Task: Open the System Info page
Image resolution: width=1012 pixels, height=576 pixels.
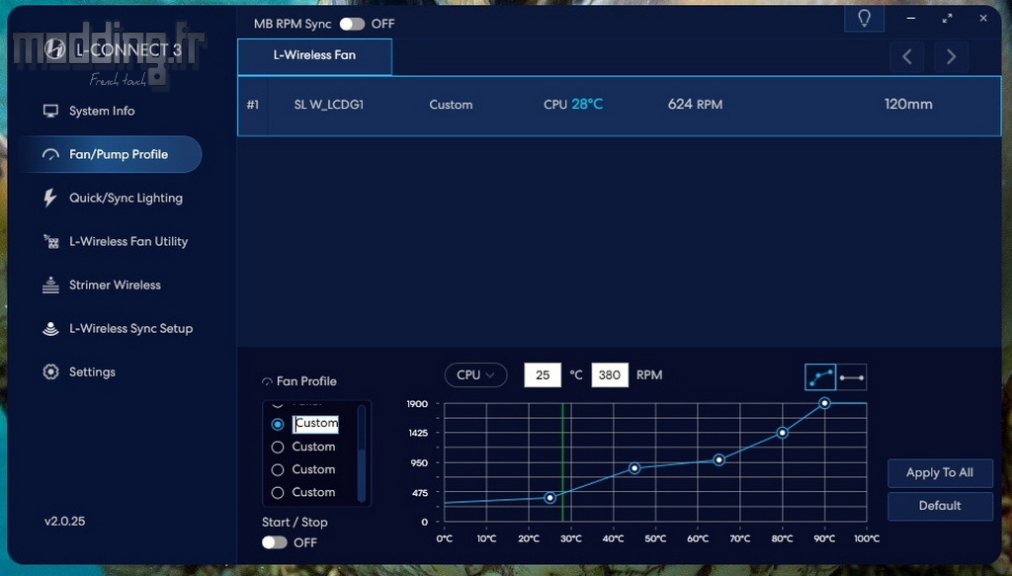Action: (102, 111)
